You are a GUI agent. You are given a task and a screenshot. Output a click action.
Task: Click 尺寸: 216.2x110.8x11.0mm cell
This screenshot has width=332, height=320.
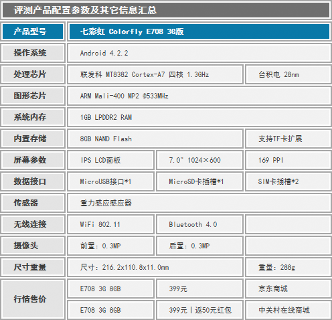[x=155, y=267]
